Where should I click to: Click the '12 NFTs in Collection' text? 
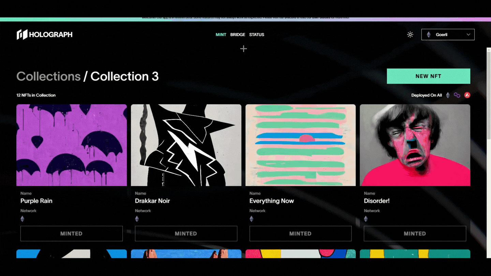click(36, 95)
